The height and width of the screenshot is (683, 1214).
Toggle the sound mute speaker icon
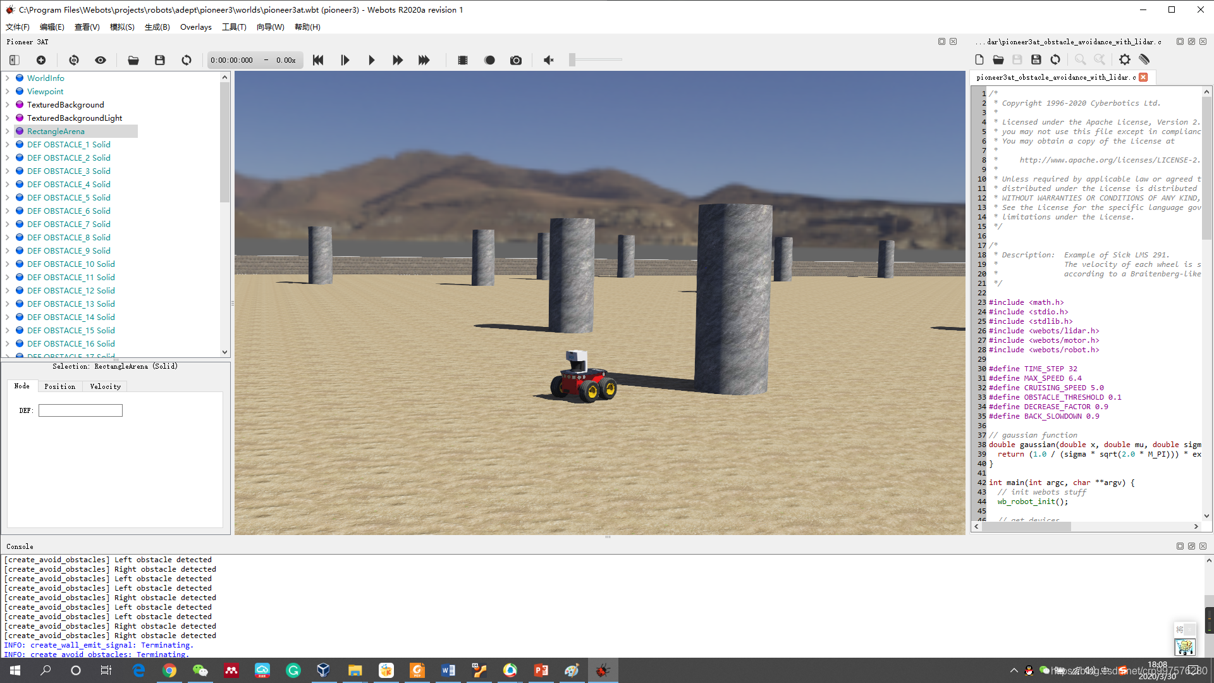[549, 60]
